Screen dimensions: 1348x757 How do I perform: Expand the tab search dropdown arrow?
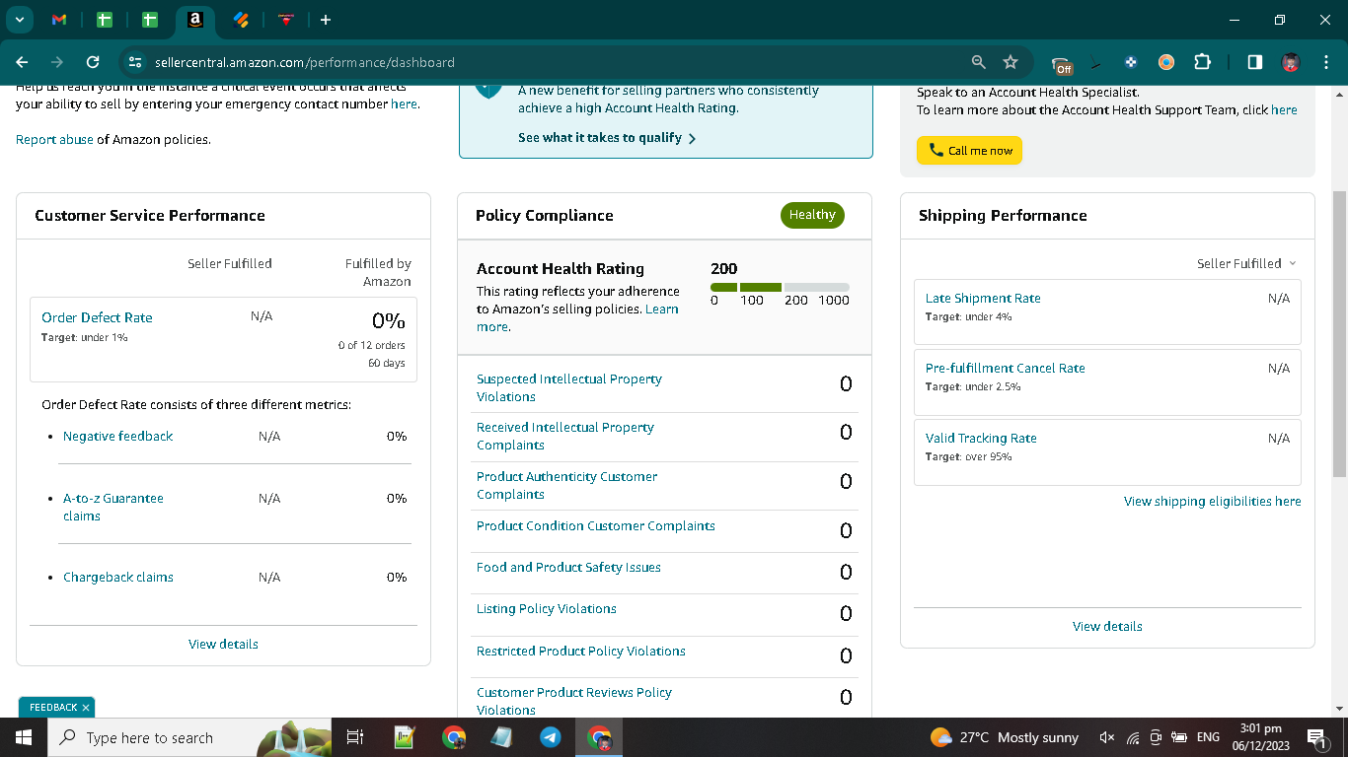click(19, 20)
